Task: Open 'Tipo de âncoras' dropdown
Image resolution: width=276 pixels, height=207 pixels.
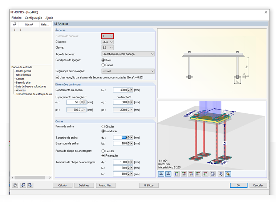Action: [128, 54]
